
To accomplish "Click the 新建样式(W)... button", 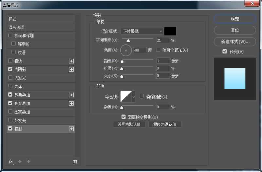I will pos(235,42).
